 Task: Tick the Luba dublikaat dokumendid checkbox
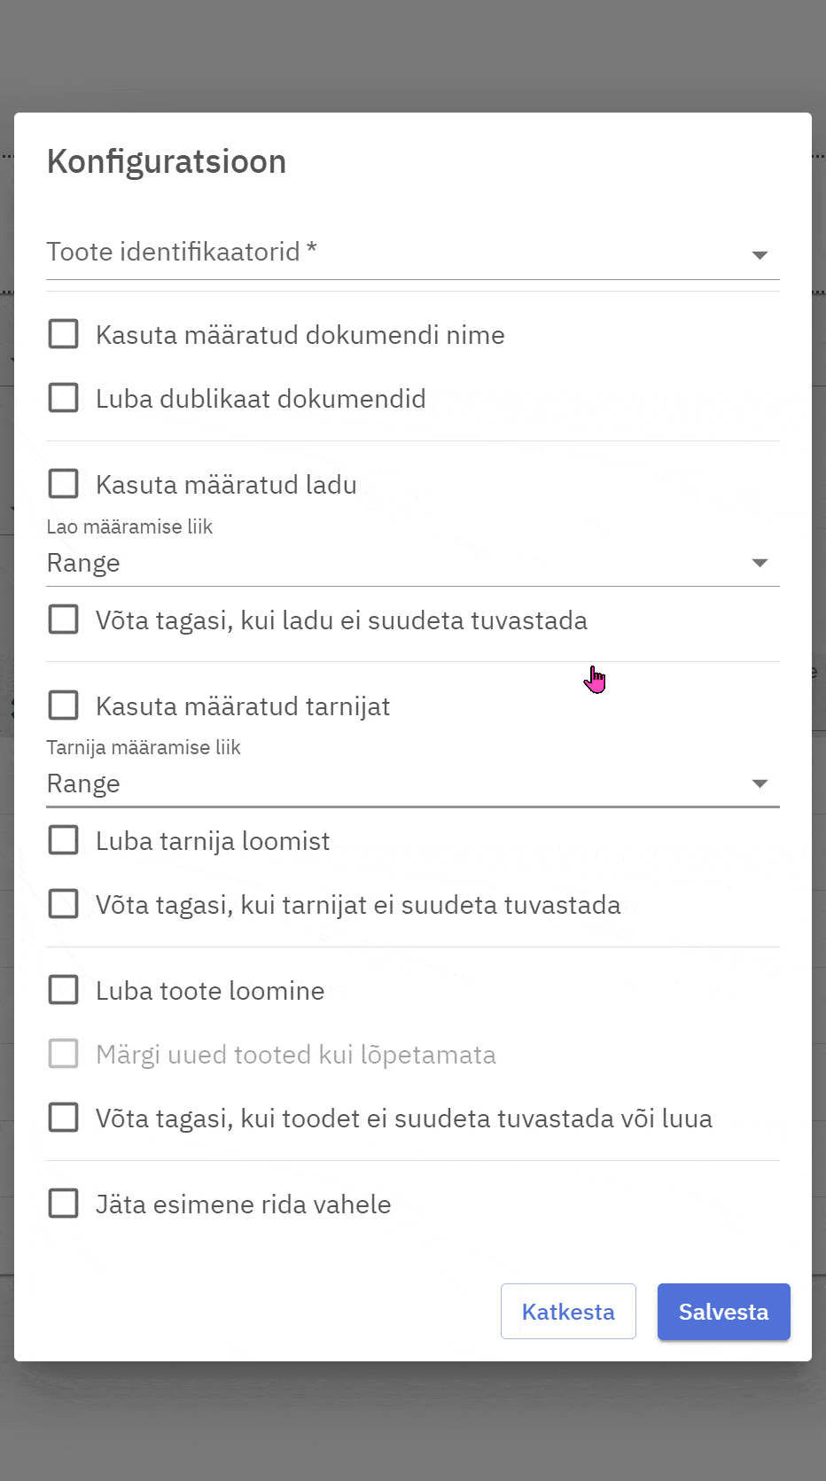(x=63, y=399)
